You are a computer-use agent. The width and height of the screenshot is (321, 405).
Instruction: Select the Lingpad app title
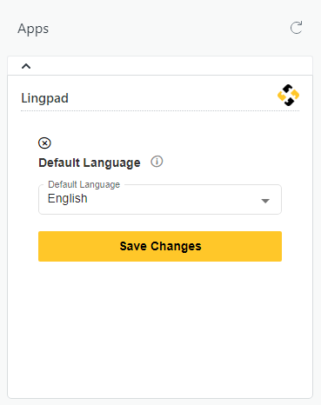click(x=44, y=98)
